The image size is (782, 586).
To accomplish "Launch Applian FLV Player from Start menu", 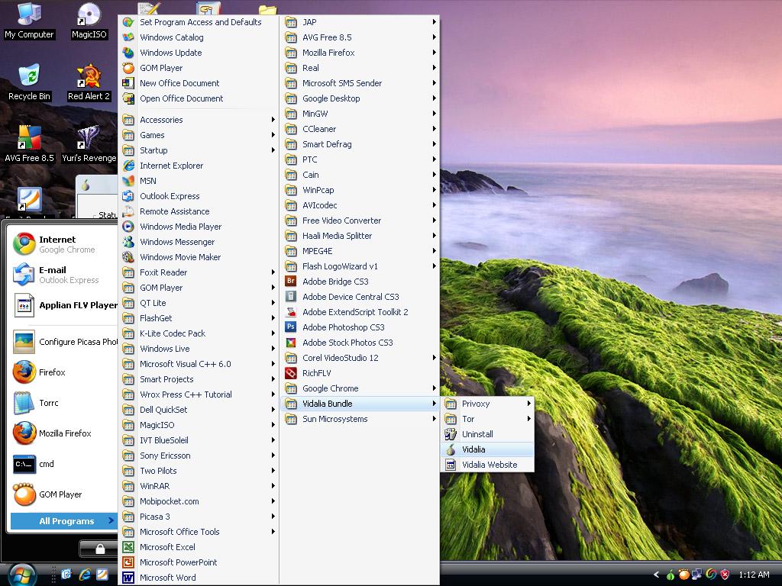I will 64,305.
